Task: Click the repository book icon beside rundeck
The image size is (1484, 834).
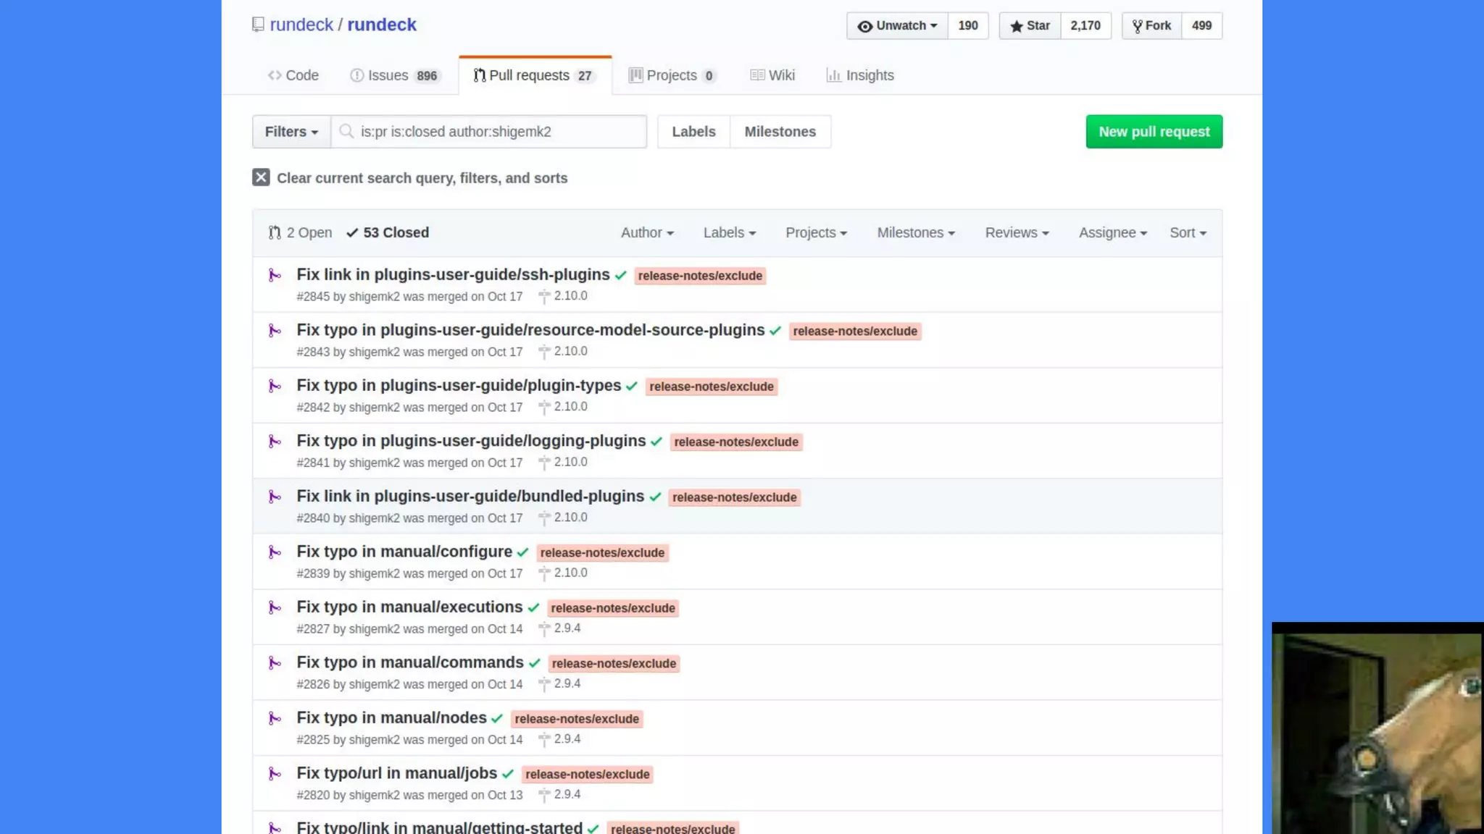Action: click(258, 25)
